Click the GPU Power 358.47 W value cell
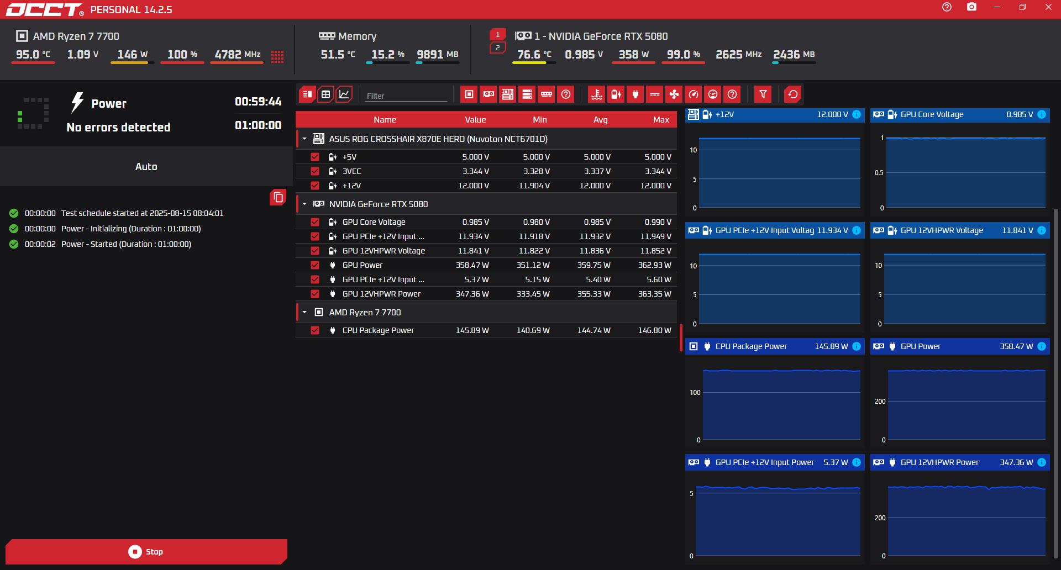 click(472, 265)
